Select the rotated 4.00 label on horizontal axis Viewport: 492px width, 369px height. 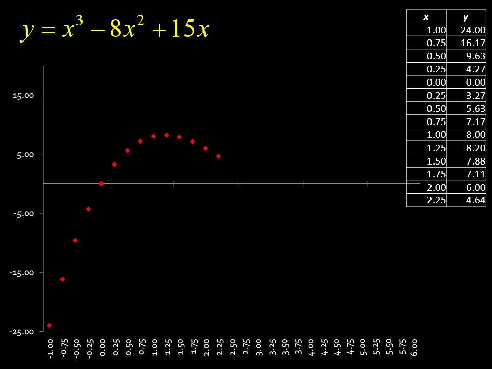pyautogui.click(x=311, y=347)
